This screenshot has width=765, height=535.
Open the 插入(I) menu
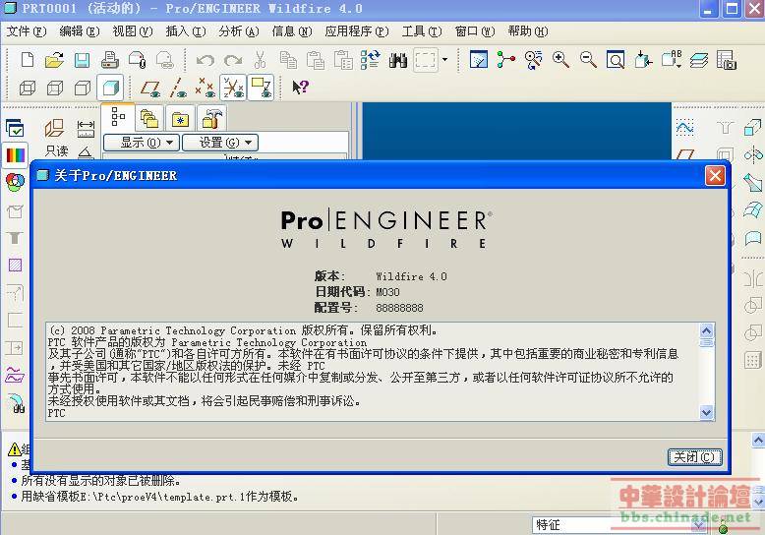tap(186, 31)
